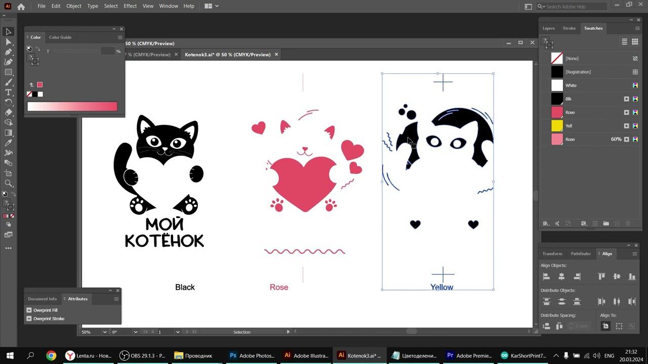Activate None fill in Color panel

tap(29, 94)
